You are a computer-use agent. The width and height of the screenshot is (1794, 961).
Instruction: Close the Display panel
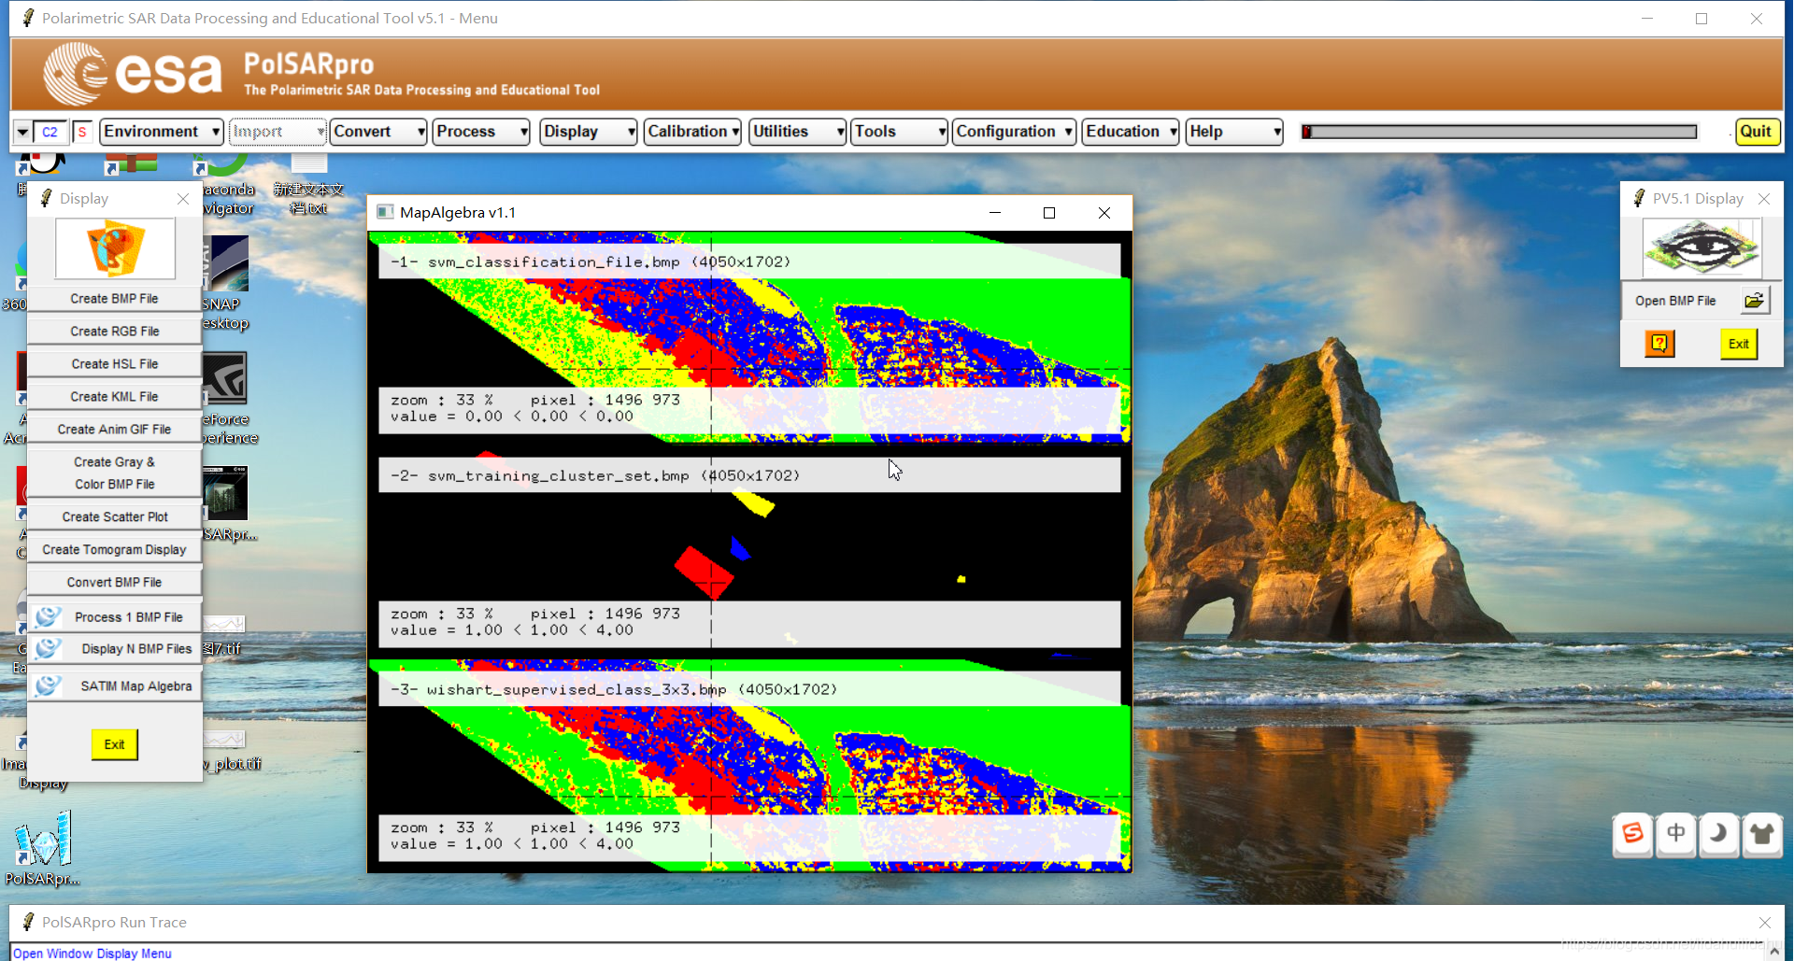click(183, 199)
